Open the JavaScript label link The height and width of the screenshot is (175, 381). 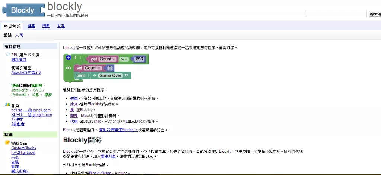click(x=20, y=90)
